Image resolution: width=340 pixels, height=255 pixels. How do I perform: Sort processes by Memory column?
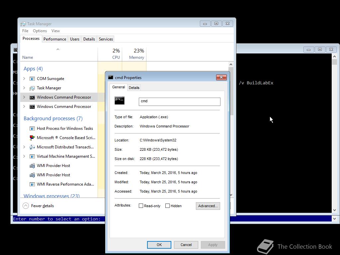(134, 54)
